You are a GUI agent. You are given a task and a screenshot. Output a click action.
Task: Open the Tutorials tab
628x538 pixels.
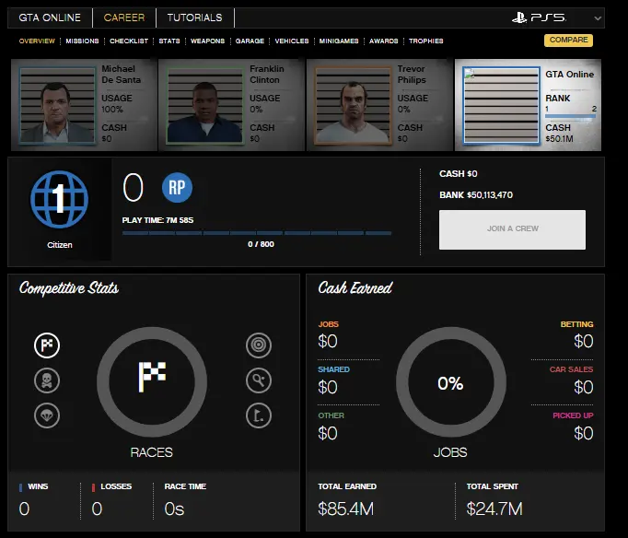194,18
